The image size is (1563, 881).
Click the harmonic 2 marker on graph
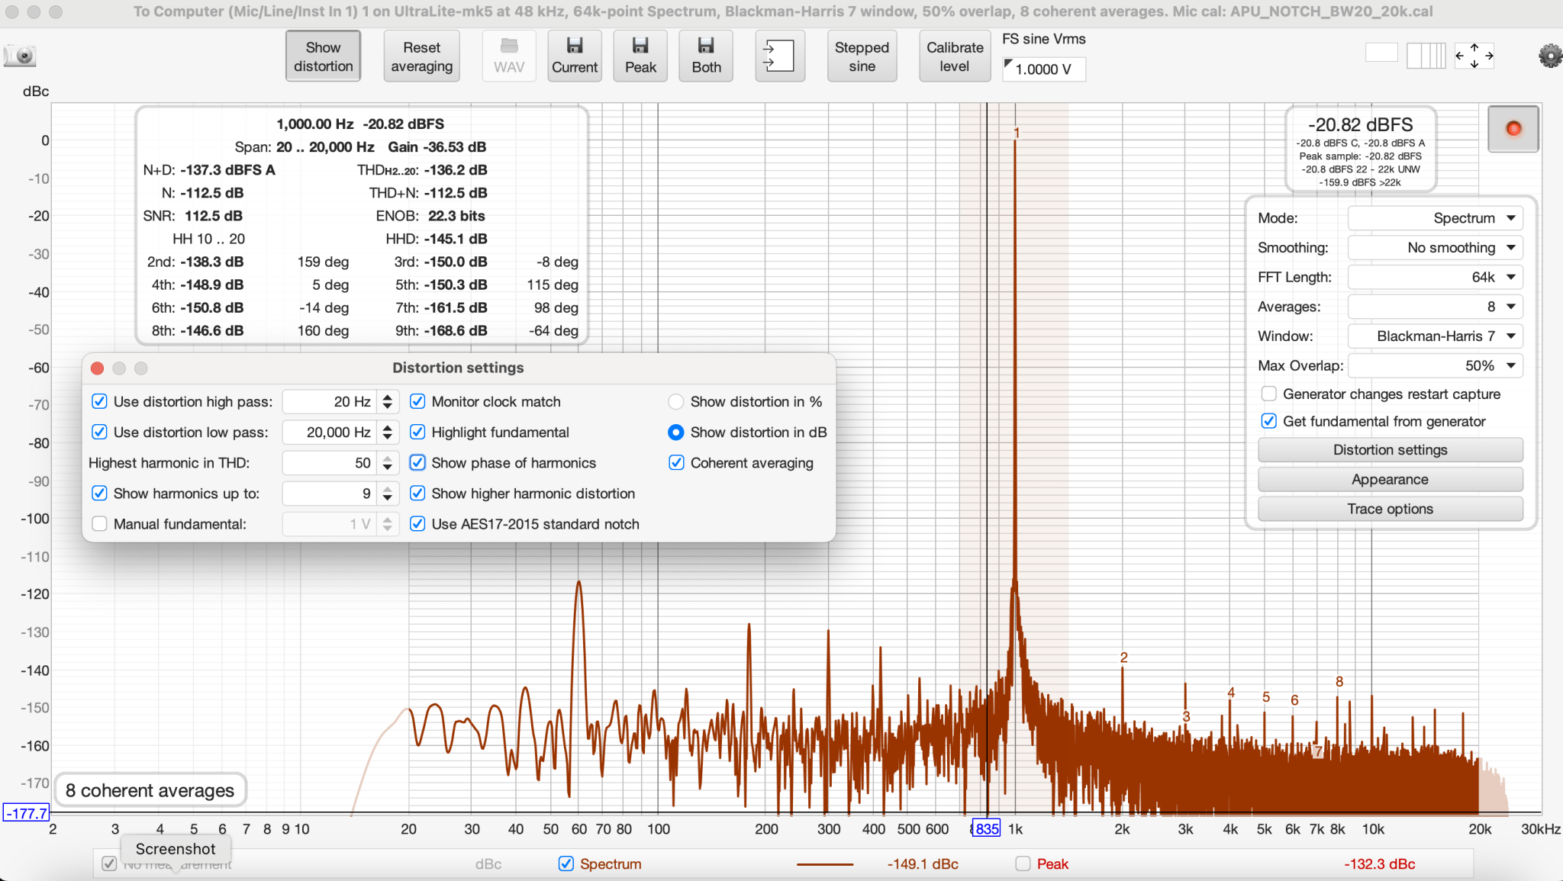pos(1123,658)
